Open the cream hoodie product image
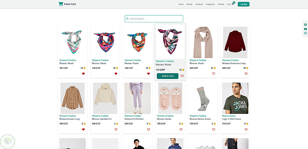The height and width of the screenshot is (149, 308). click(105, 98)
